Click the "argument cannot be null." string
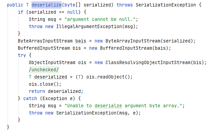The height and width of the screenshot is (132, 222). [100, 19]
